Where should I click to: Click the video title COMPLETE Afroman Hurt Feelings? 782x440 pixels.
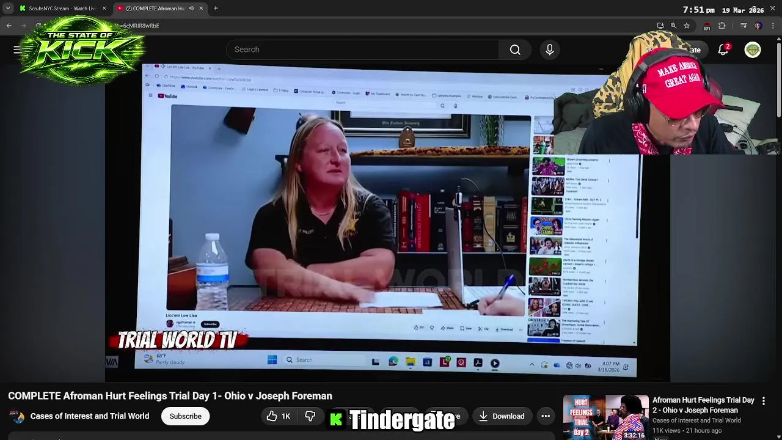(170, 396)
